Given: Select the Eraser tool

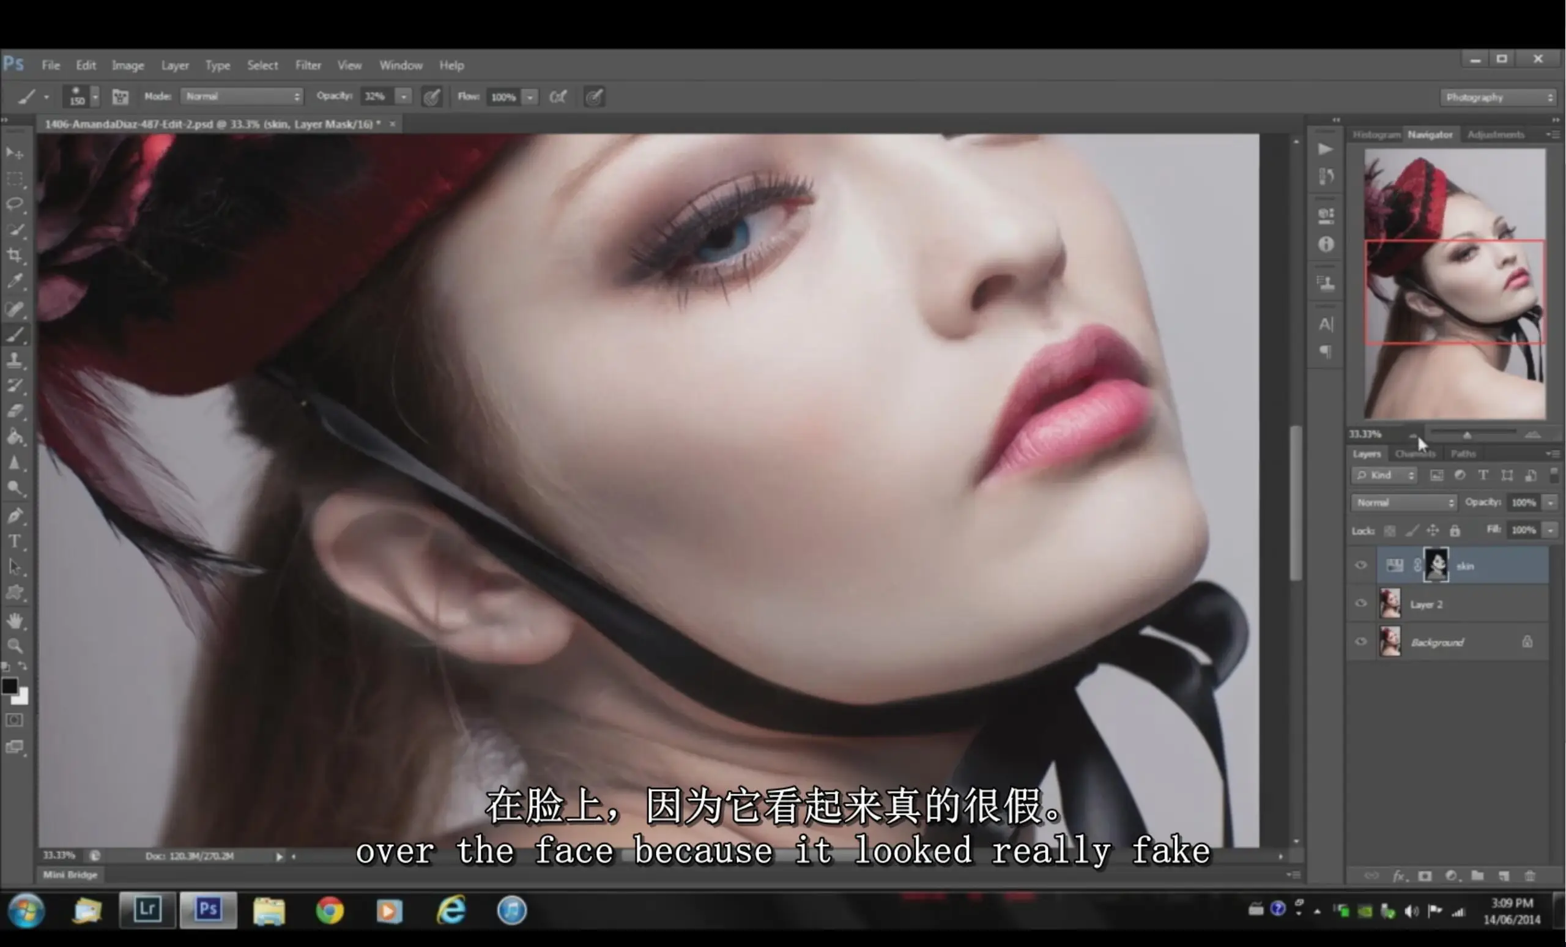Looking at the screenshot, I should (15, 411).
